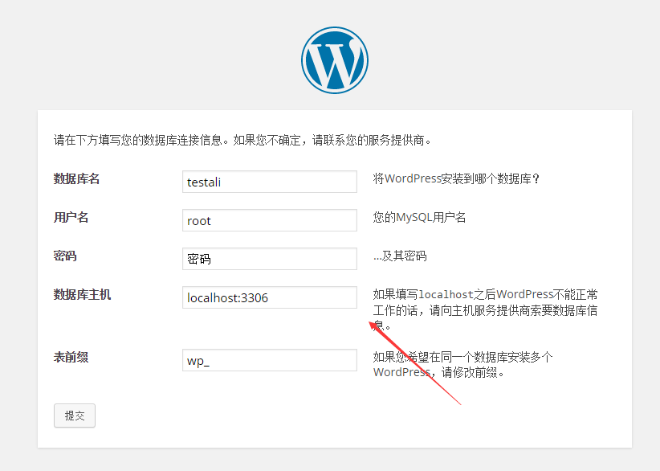Click the 数据库名 input containing testali
Viewport: 660px width, 471px height.
pyautogui.click(x=269, y=182)
